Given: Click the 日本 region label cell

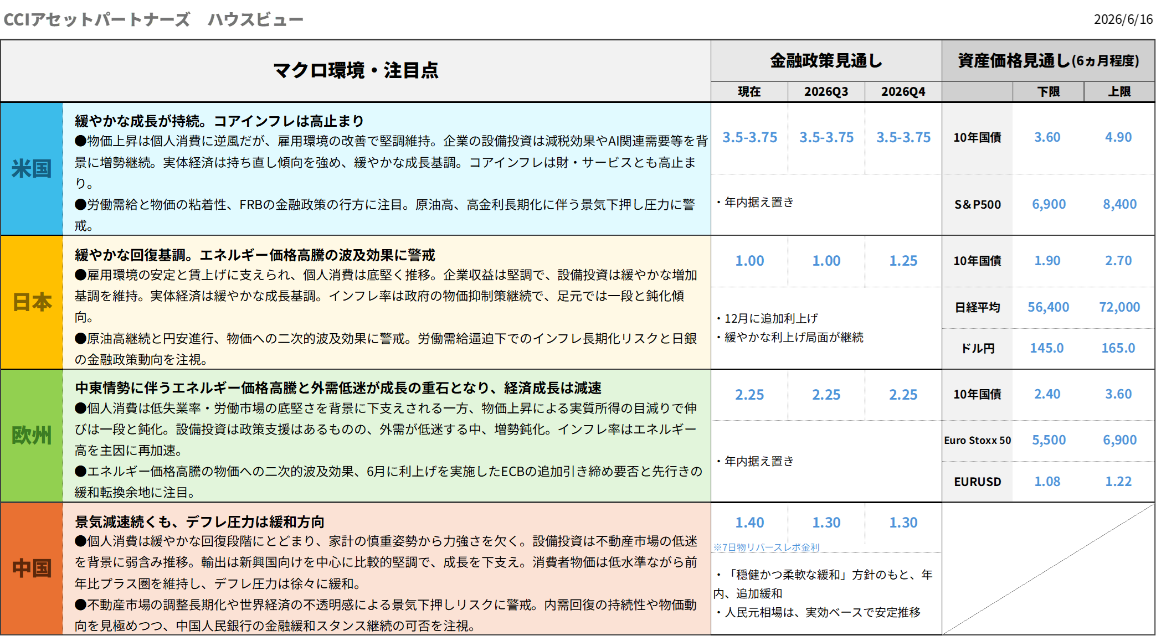Looking at the screenshot, I should pyautogui.click(x=32, y=302).
